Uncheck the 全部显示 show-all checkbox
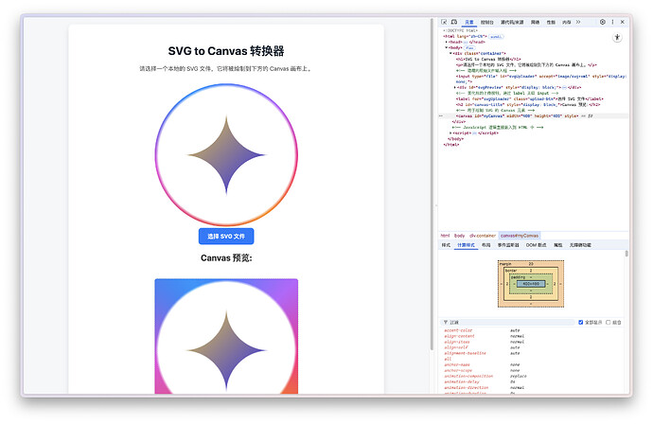The image size is (653, 424). pyautogui.click(x=580, y=323)
